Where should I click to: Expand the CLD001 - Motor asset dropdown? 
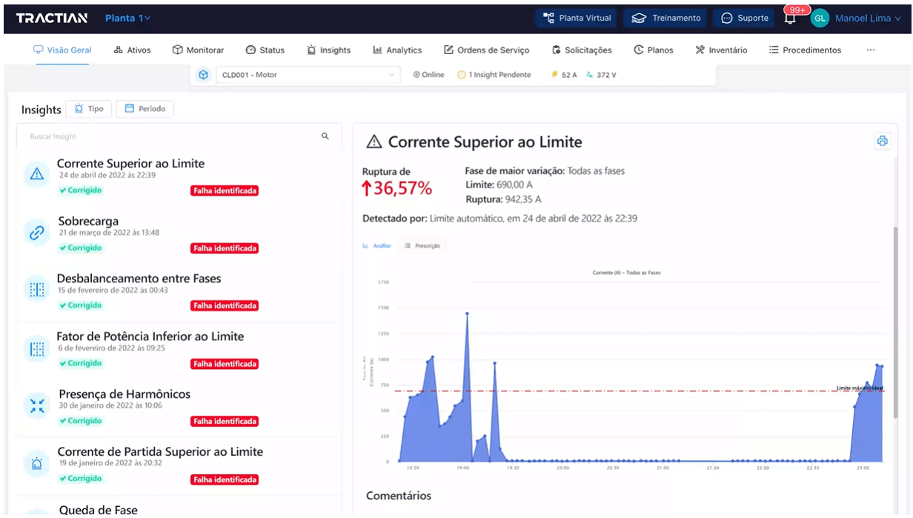308,75
